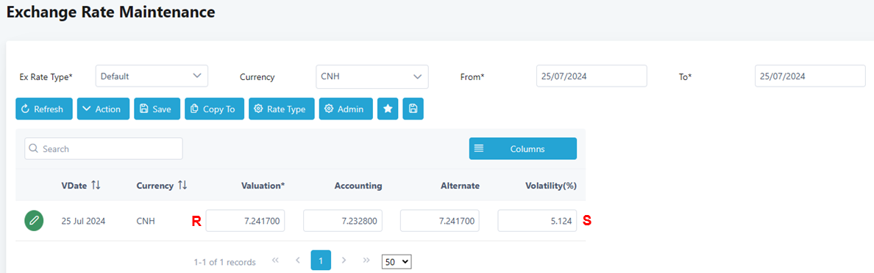Open the Currency CNH dropdown
Screen dimensions: 874x273
point(372,76)
